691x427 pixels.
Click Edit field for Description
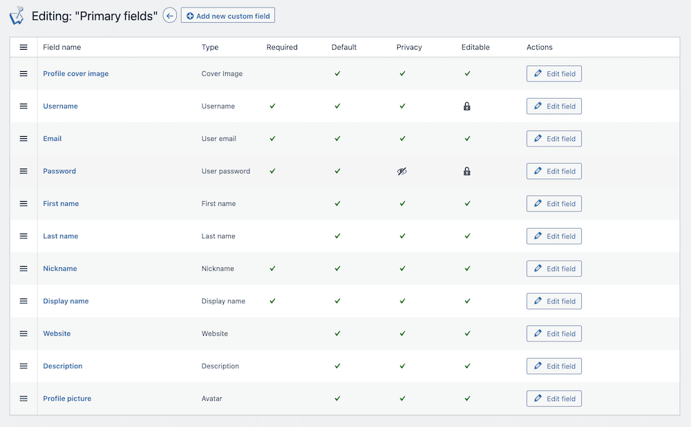[554, 366]
